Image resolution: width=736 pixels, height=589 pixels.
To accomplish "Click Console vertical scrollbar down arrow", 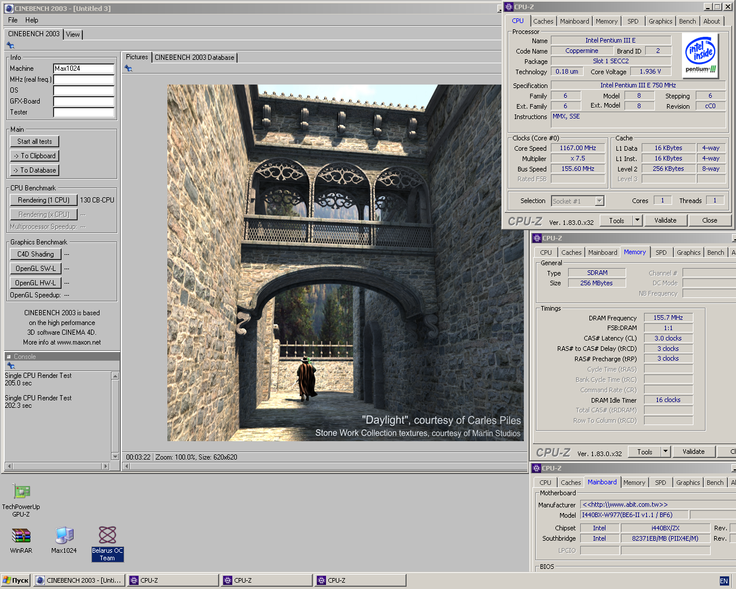I will [x=116, y=457].
